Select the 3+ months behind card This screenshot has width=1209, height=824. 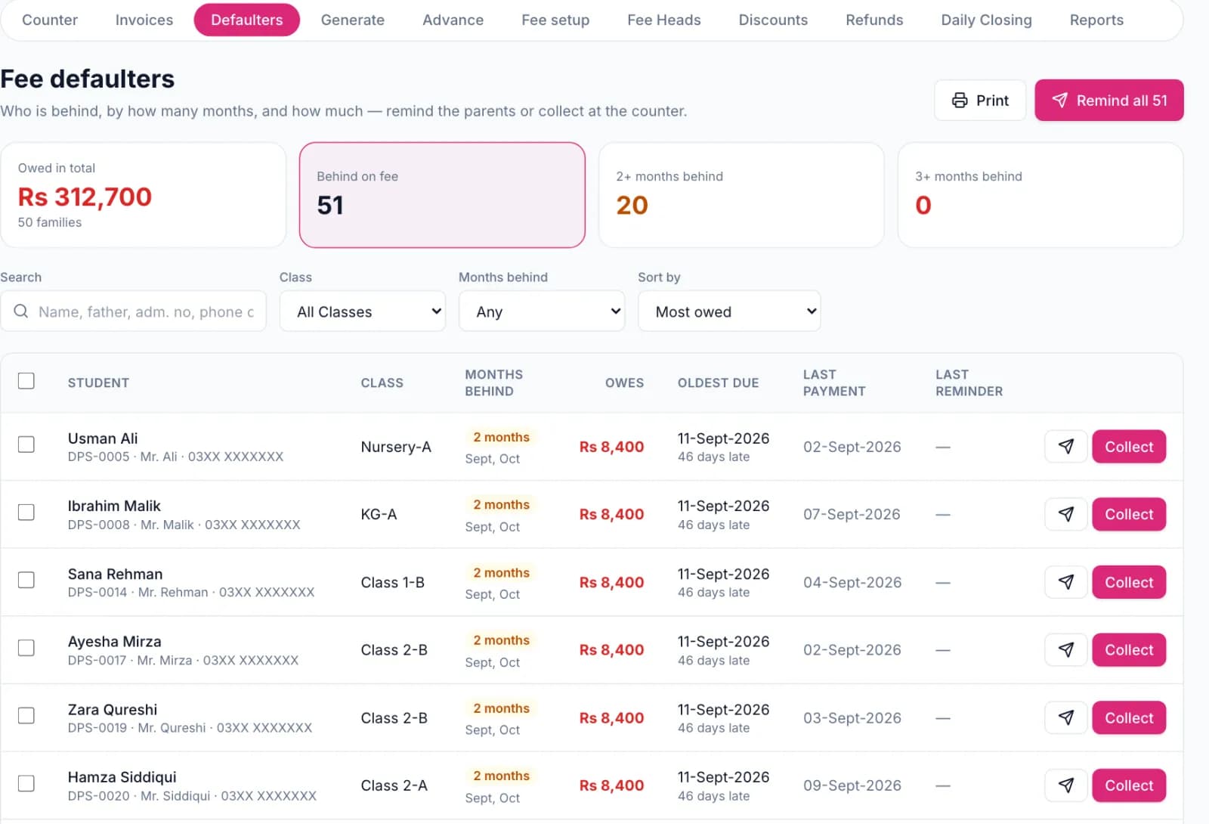point(1040,195)
